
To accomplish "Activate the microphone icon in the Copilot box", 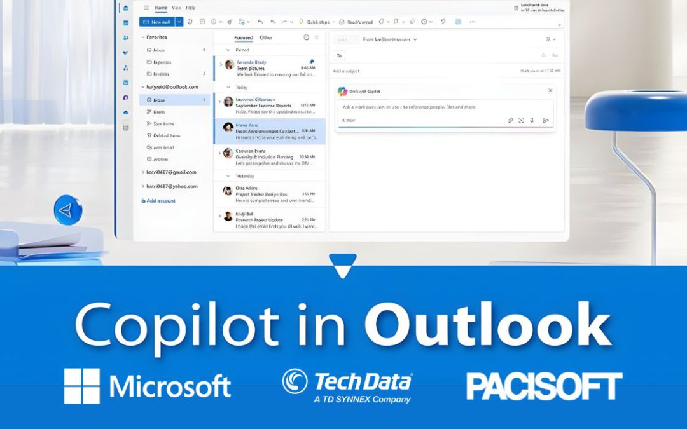I will tap(532, 120).
